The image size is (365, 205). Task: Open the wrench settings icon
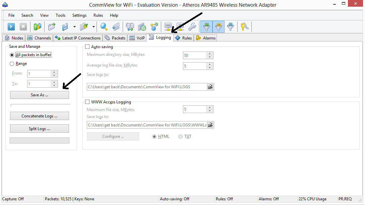tap(192, 27)
